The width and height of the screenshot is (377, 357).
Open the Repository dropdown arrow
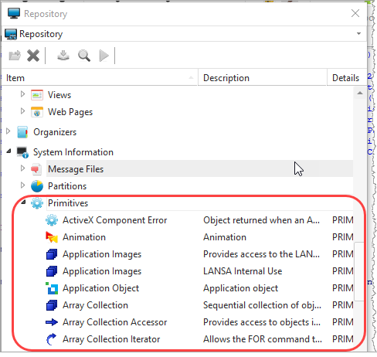(358, 33)
